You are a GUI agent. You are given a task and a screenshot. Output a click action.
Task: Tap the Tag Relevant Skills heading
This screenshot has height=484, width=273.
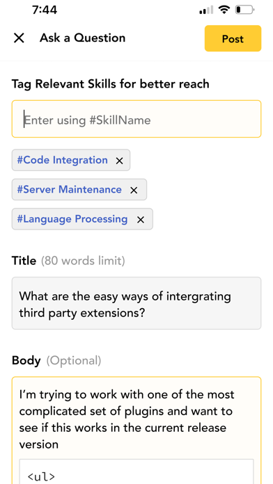110,84
